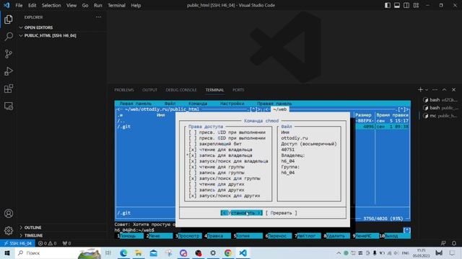
Task: Click the Установить button in chmod dialog
Action: [241, 213]
